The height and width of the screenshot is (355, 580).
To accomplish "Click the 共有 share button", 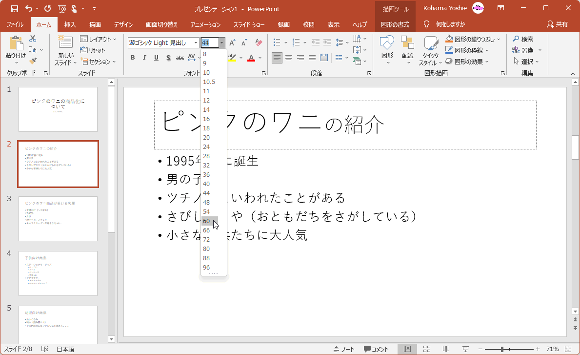I will point(558,24).
